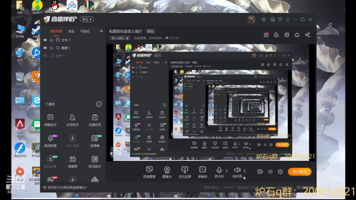Open the hamburger menu in title bar
Screen dimensions: 356x200
(287, 20)
